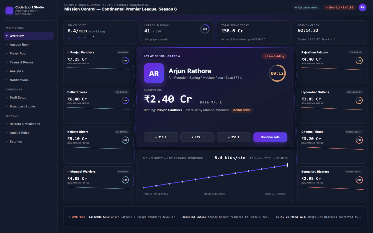Click the Punjab Panthers bidder name in the lot panel
This screenshot has height=233, width=373.
click(169, 110)
